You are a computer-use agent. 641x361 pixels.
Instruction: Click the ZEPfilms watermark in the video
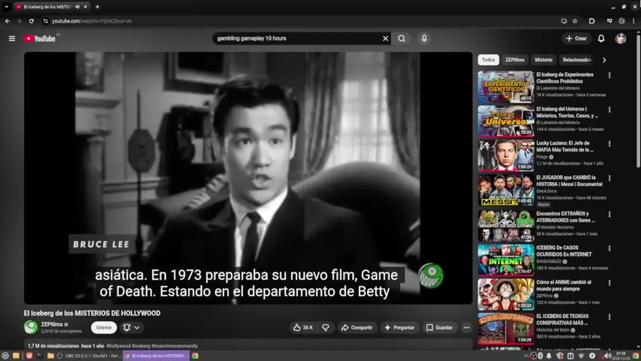click(431, 275)
